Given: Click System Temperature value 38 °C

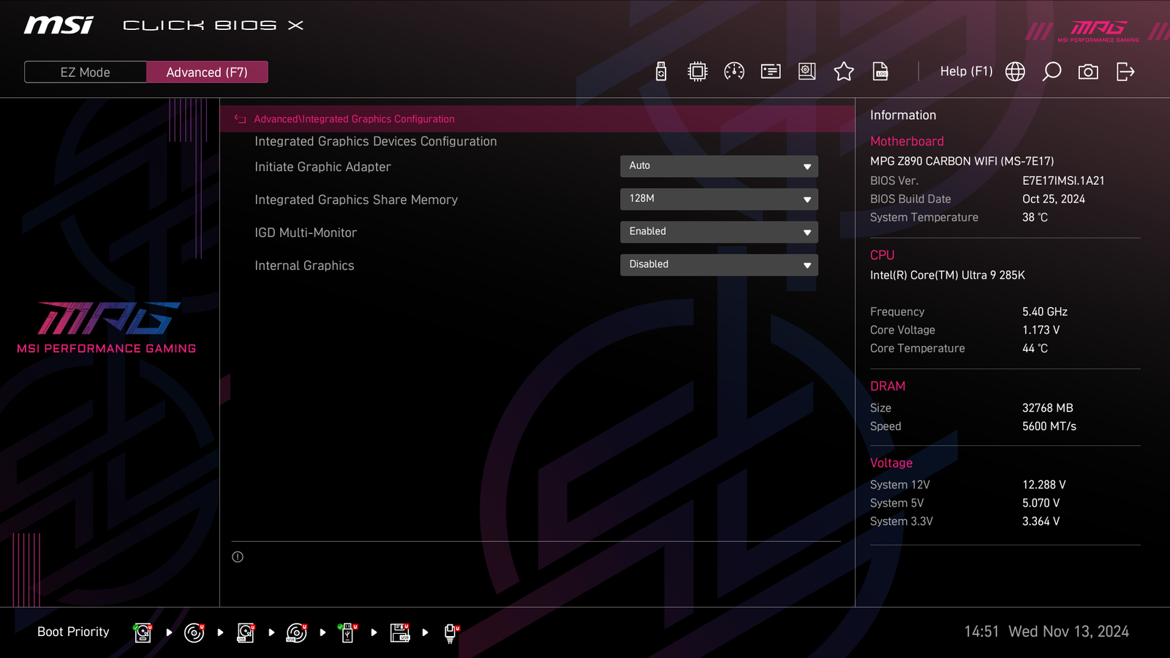Looking at the screenshot, I should pos(1035,217).
